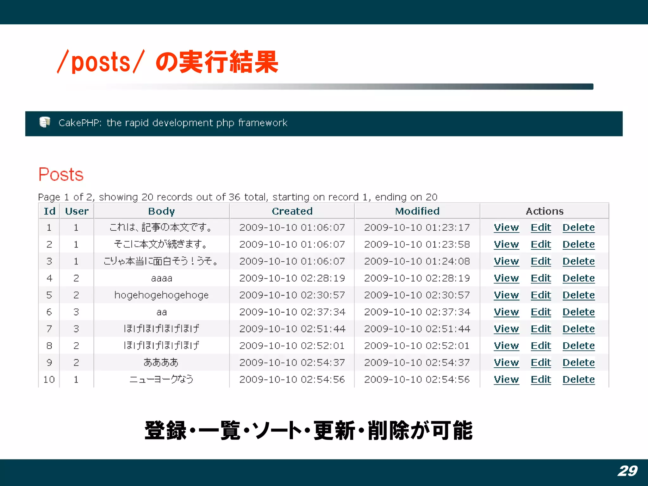This screenshot has width=648, height=486.
Task: Open View link for post 3
Action: pyautogui.click(x=506, y=261)
